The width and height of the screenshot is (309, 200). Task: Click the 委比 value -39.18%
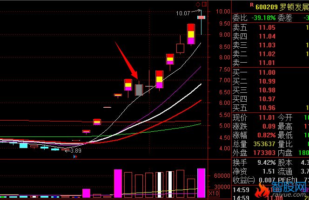(263, 18)
